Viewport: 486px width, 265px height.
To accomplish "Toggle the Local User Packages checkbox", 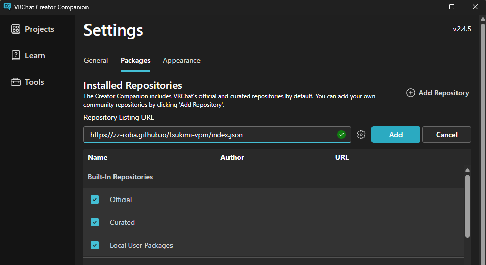I will 95,245.
